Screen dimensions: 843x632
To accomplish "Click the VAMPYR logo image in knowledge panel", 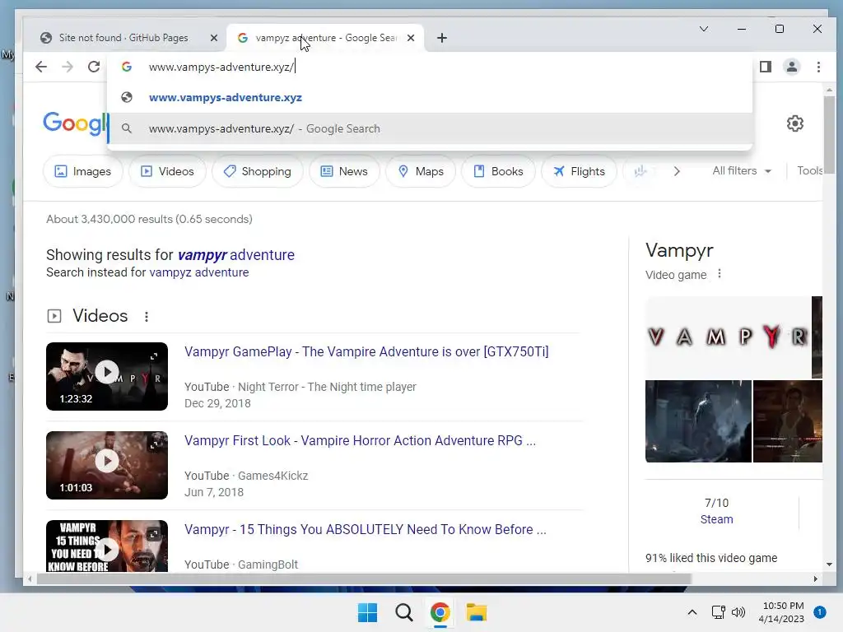I will [x=728, y=337].
